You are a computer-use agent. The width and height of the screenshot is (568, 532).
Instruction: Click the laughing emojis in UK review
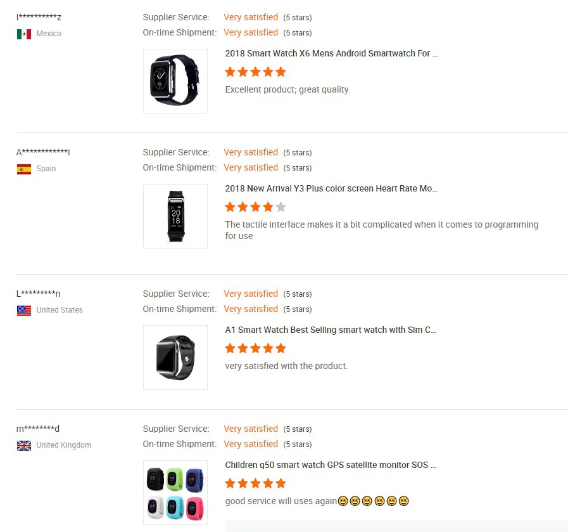[374, 501]
